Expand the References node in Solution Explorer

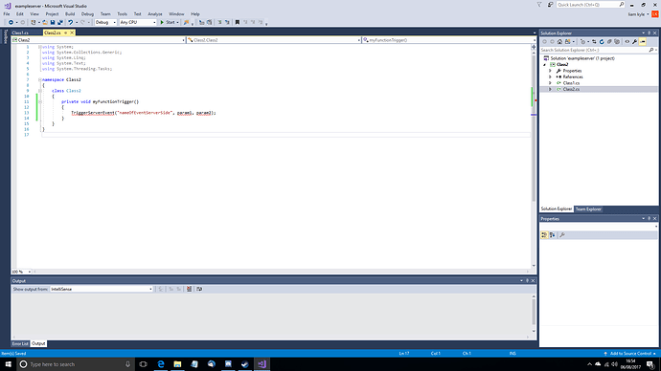pos(550,77)
